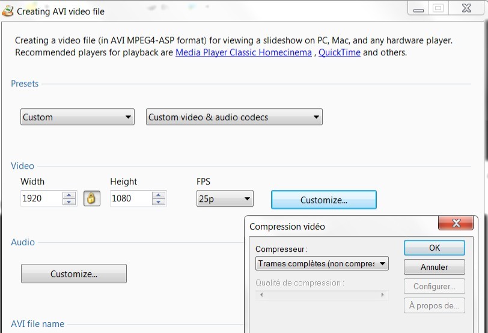
Task: Confirm compression with OK button
Action: coord(435,248)
